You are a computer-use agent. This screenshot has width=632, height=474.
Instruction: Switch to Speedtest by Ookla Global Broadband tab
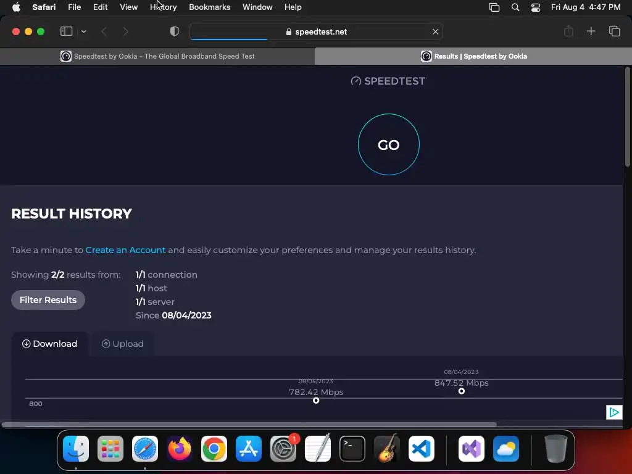point(157,56)
